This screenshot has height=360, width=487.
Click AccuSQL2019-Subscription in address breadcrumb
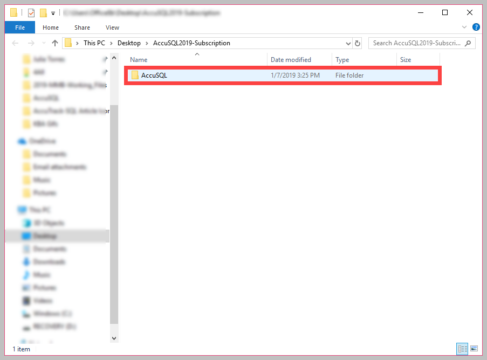point(191,43)
